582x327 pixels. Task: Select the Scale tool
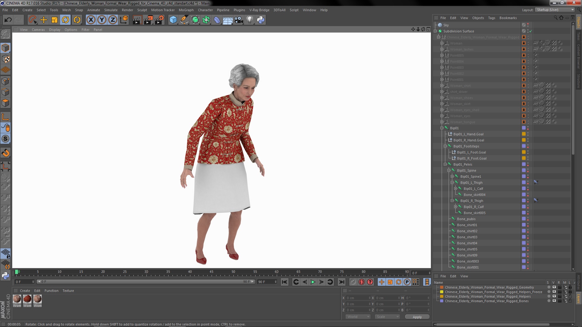[x=55, y=20]
